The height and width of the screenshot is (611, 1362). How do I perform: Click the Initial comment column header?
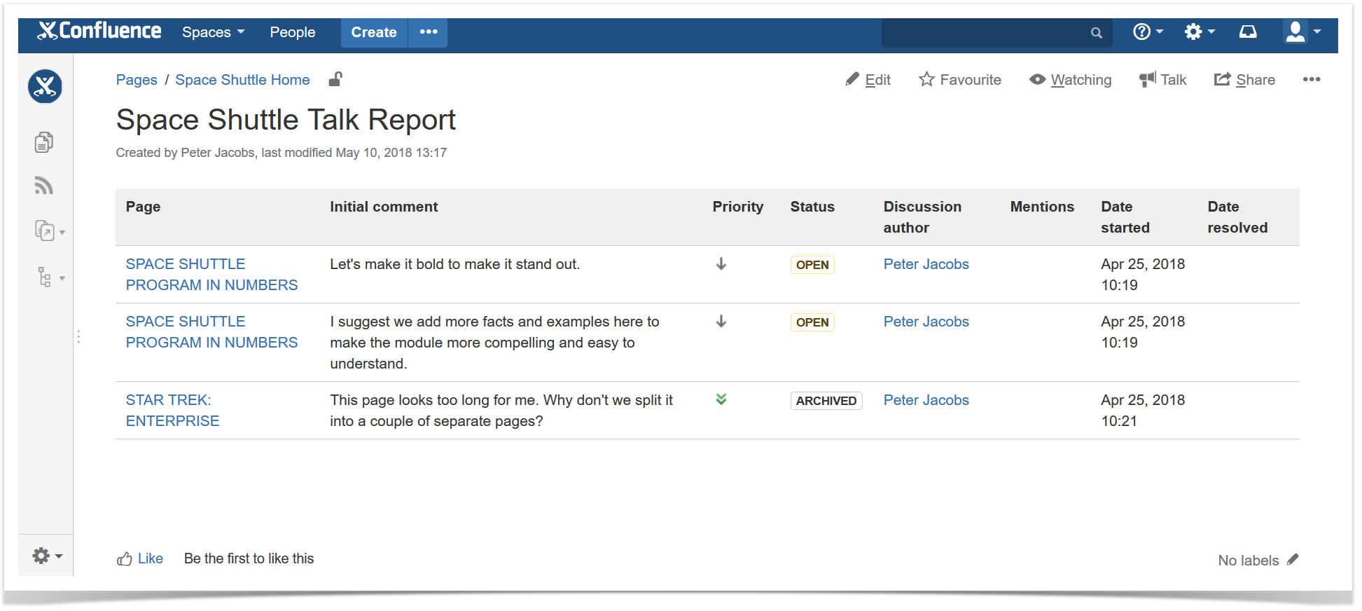(x=384, y=207)
